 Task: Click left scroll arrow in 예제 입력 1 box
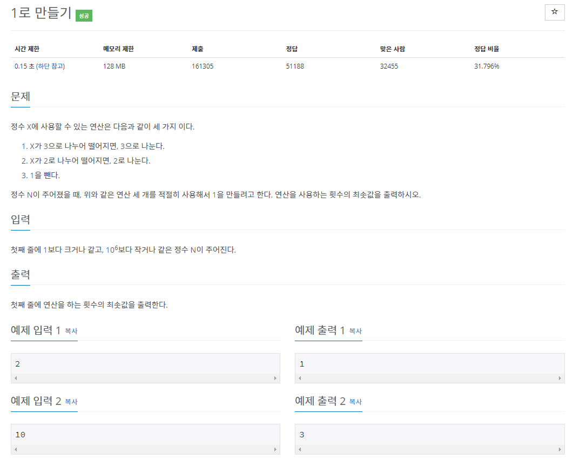[16, 378]
